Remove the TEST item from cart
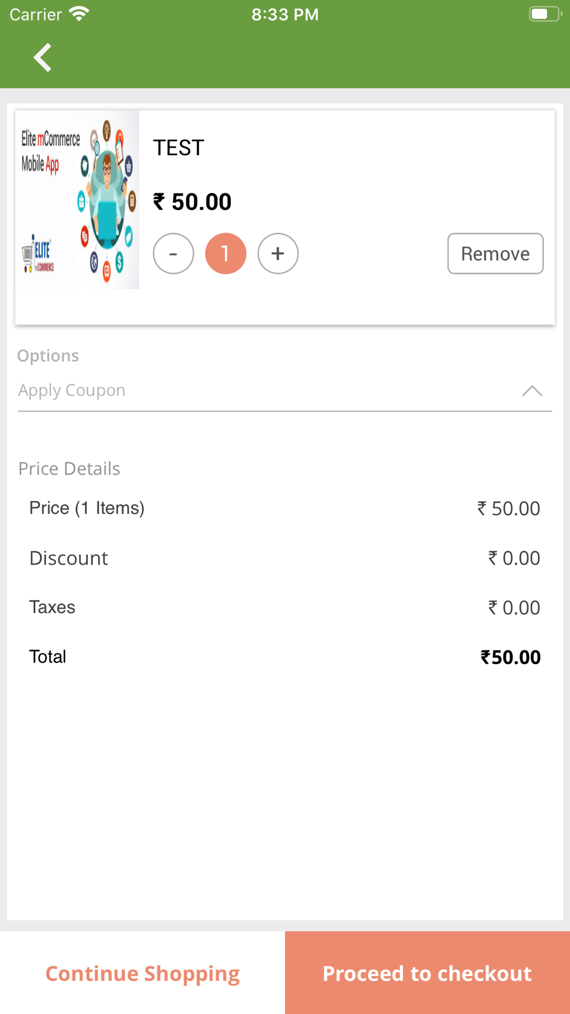 [x=495, y=254]
